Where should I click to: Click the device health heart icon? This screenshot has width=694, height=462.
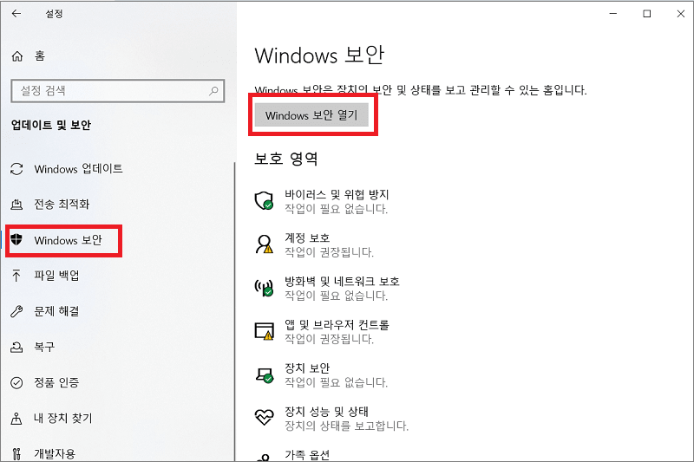click(265, 417)
